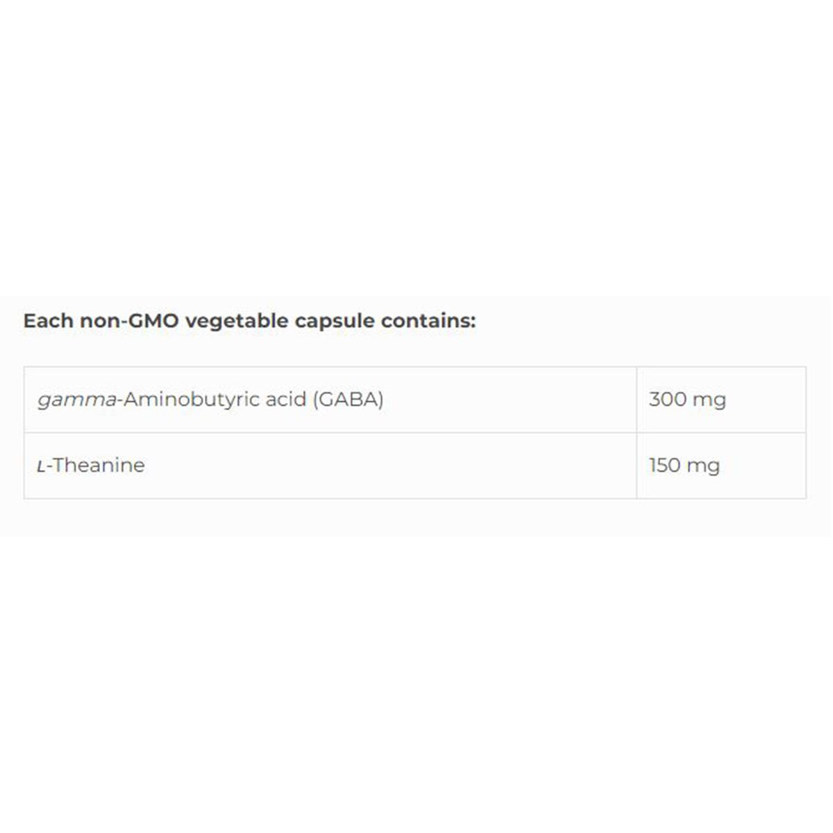Select the 300 mg amount cell

click(721, 400)
